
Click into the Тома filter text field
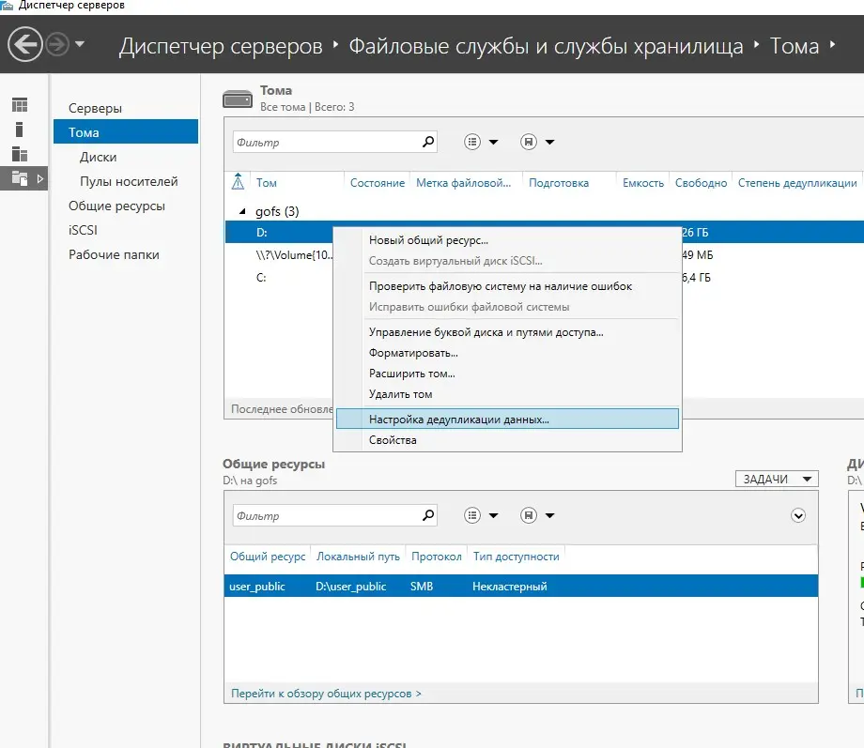(324, 143)
